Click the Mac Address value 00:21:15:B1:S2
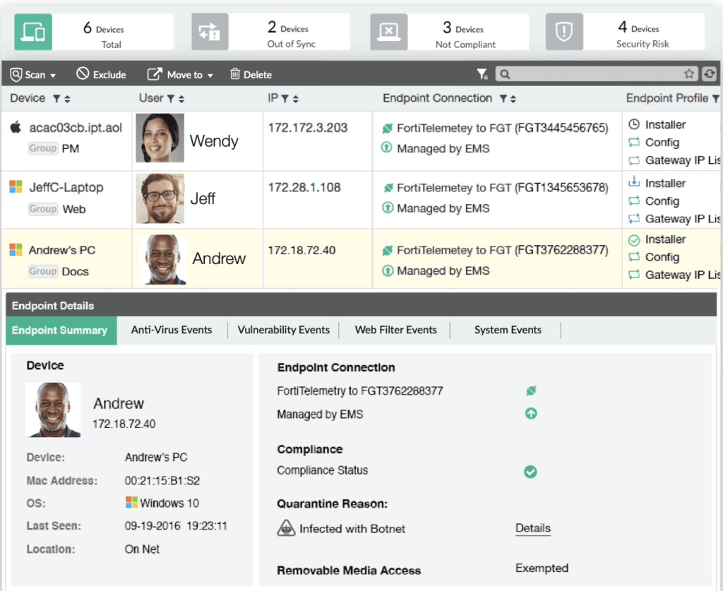The width and height of the screenshot is (723, 591). pos(162,481)
